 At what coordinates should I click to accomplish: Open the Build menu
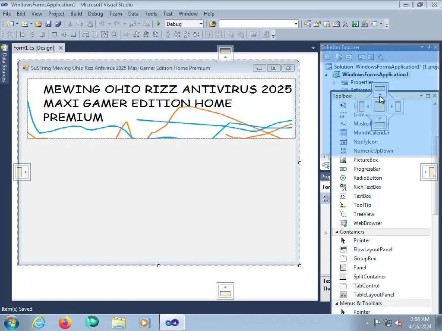[76, 13]
